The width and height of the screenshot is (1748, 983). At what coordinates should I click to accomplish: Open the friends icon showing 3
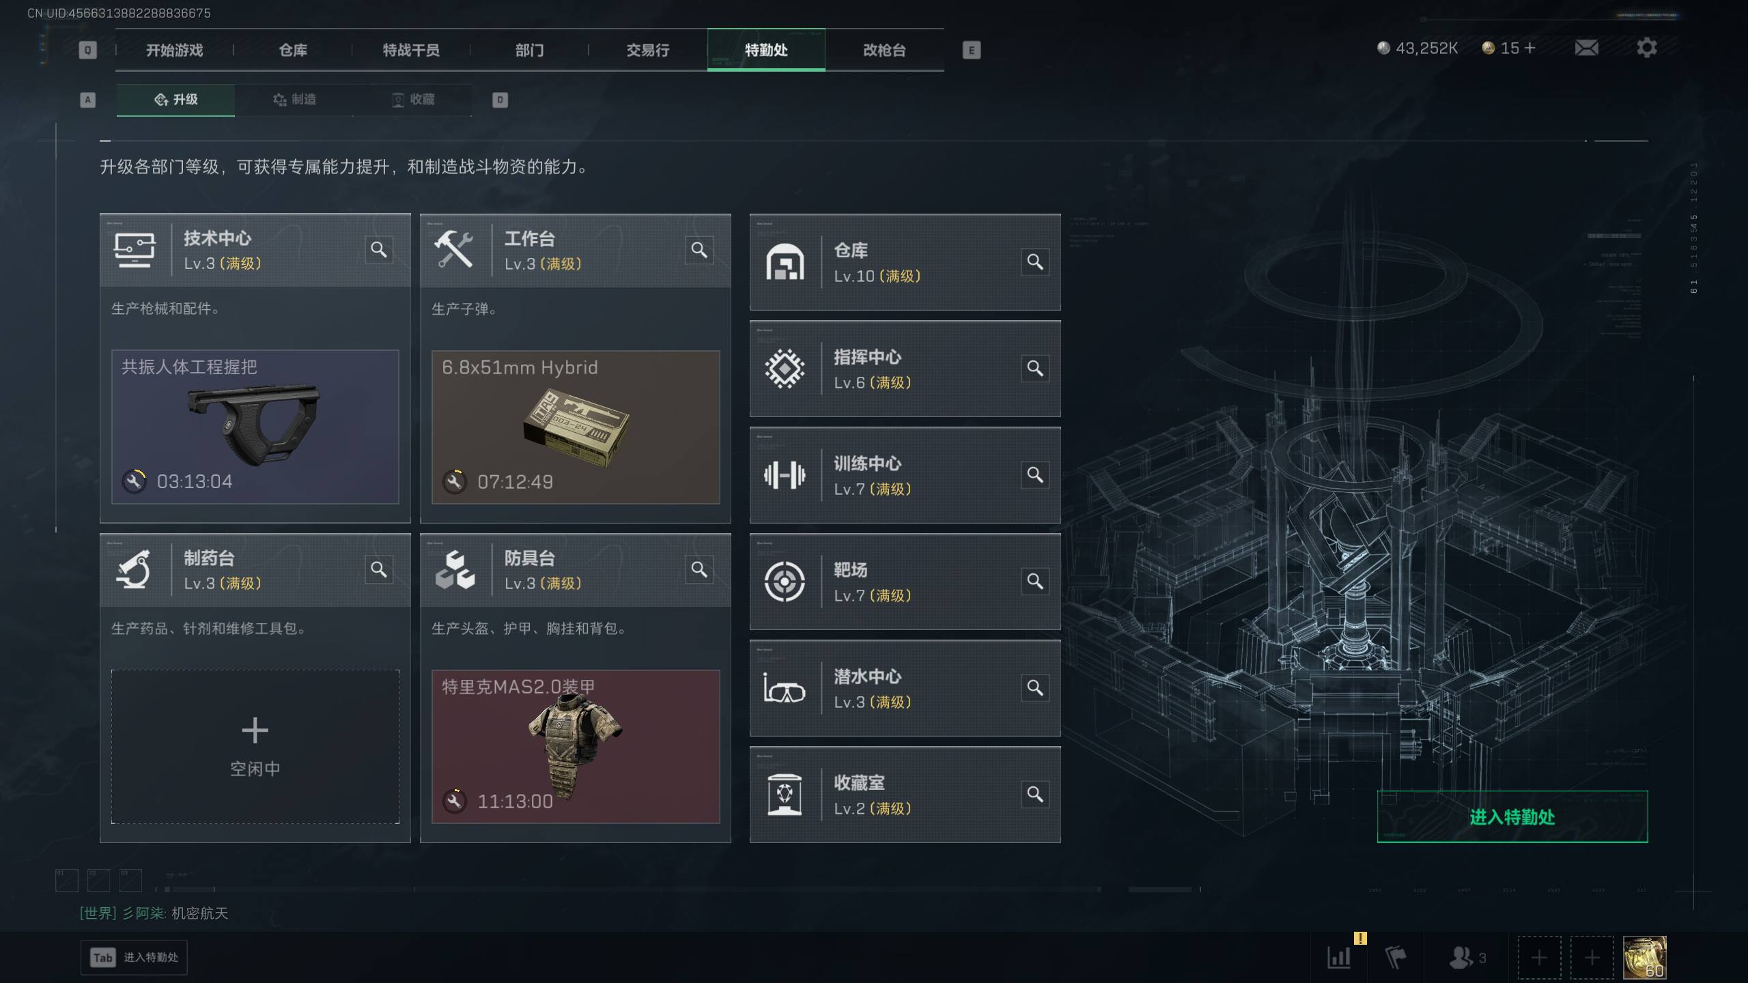coord(1467,957)
